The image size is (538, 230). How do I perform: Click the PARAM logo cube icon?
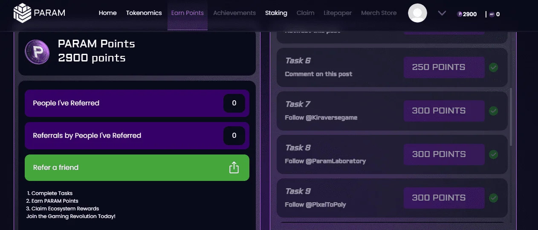[22, 13]
